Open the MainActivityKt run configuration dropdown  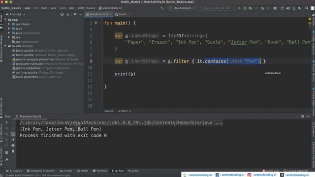[x=182, y=8]
